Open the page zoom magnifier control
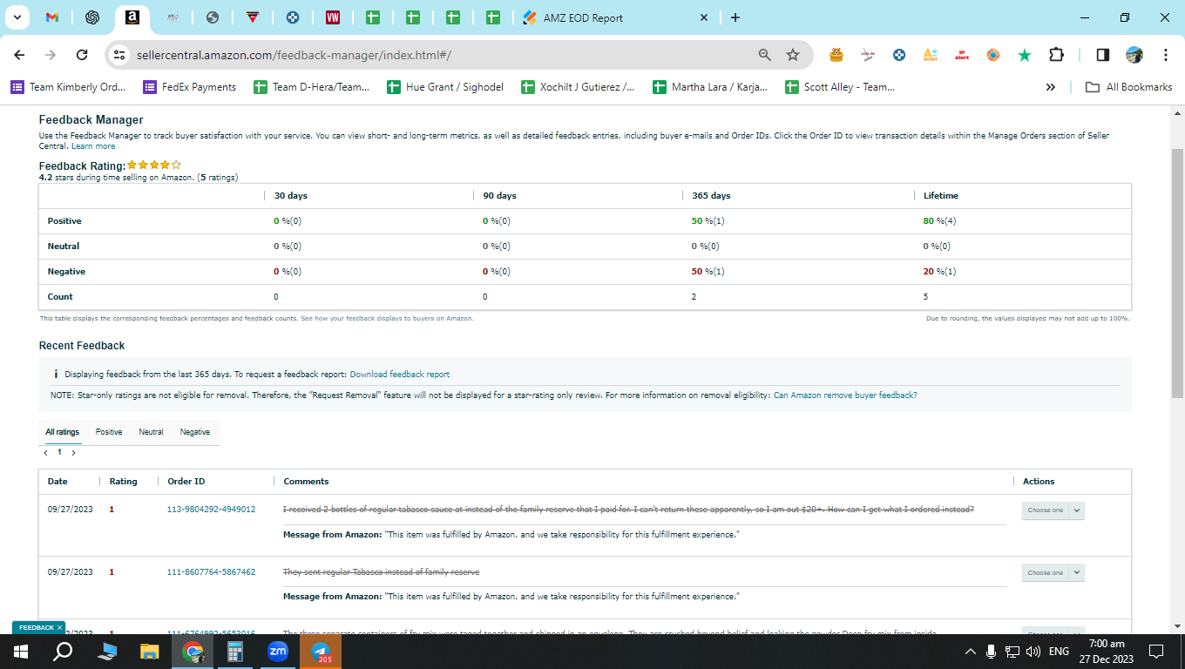Viewport: 1185px width, 669px height. pos(765,55)
